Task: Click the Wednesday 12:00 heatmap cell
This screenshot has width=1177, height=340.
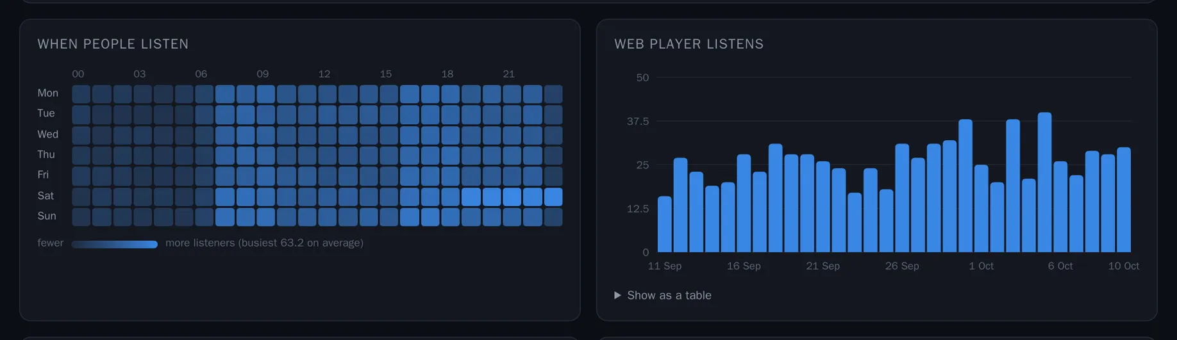Action: tap(327, 135)
